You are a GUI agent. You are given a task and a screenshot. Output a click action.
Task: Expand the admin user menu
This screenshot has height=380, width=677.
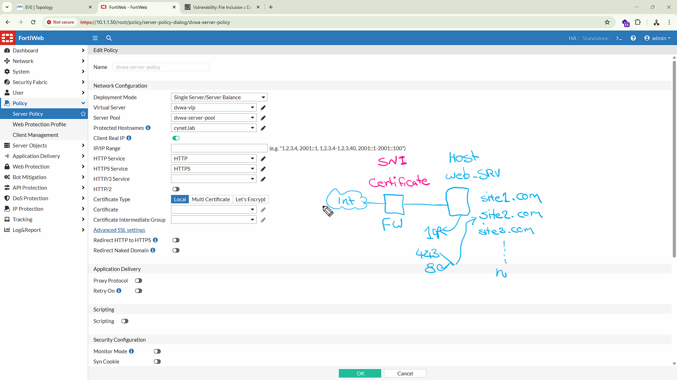point(657,38)
